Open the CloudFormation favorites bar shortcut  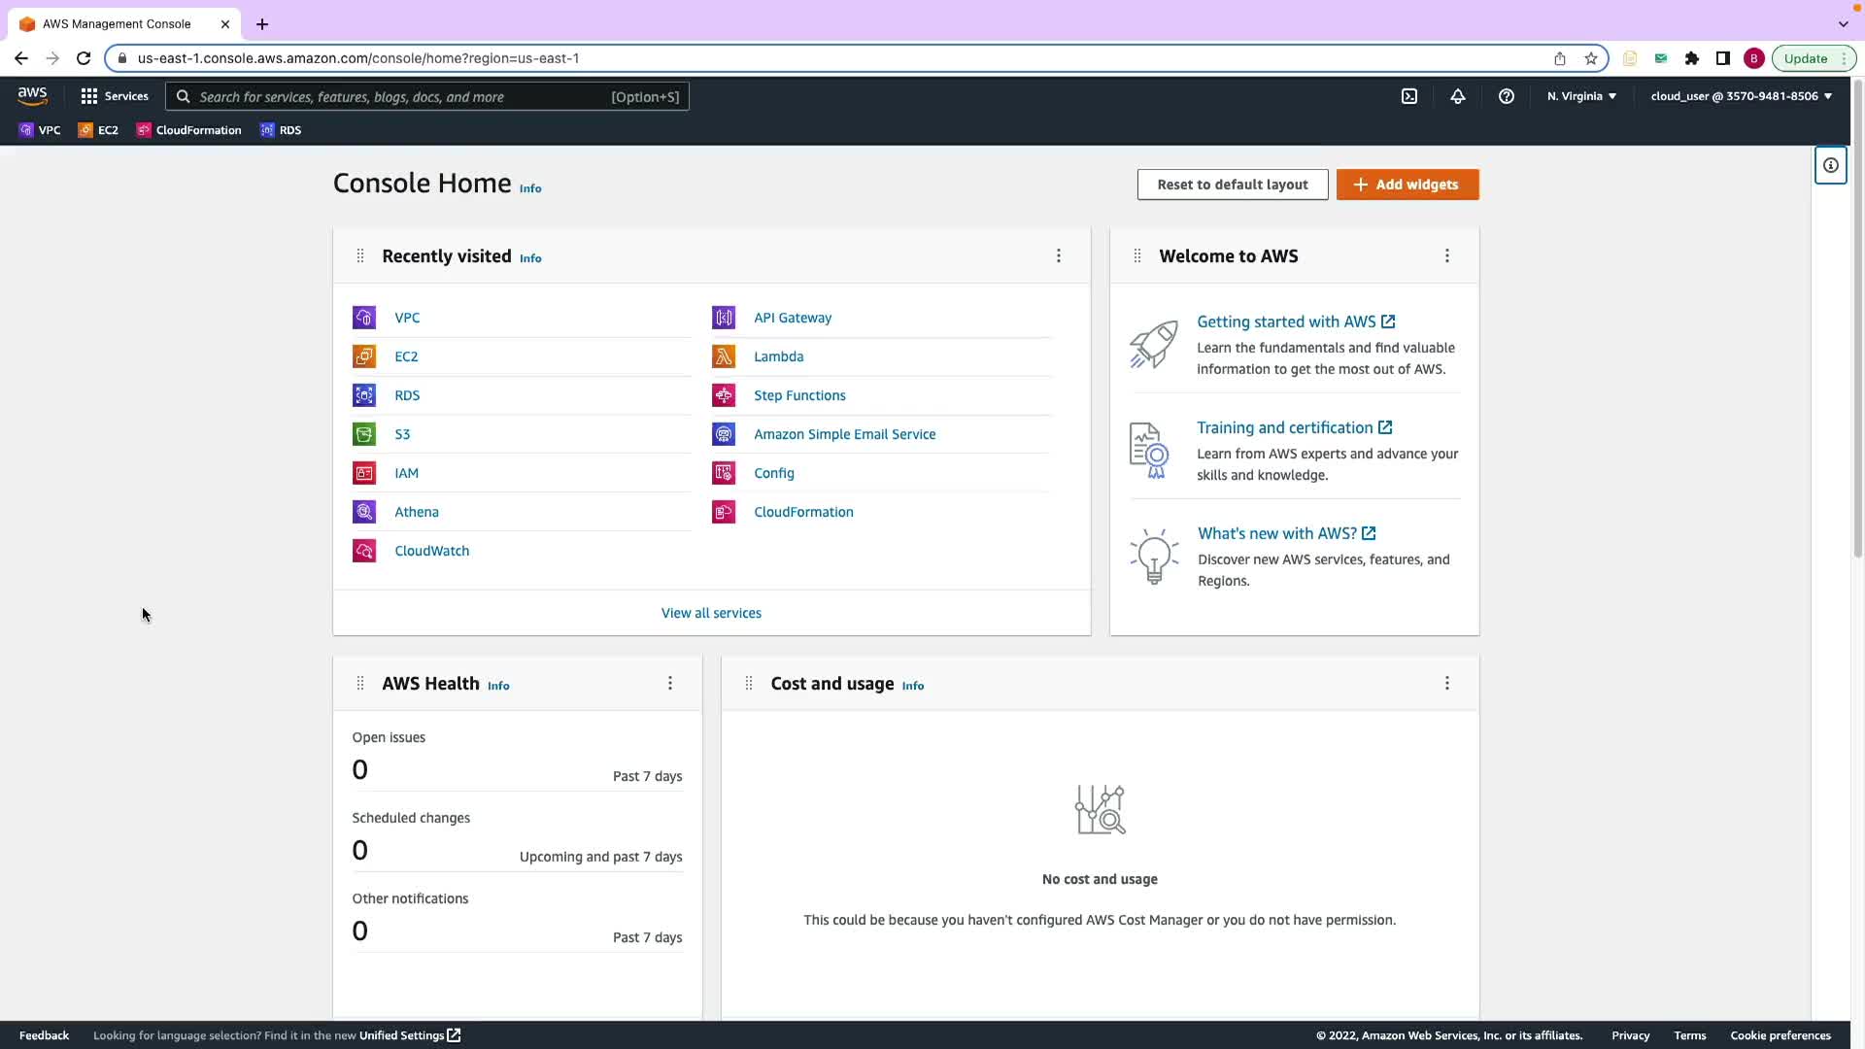[x=189, y=130]
